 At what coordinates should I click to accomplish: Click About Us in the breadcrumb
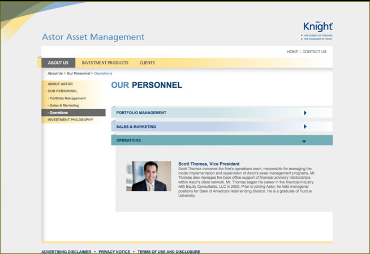[x=55, y=74]
